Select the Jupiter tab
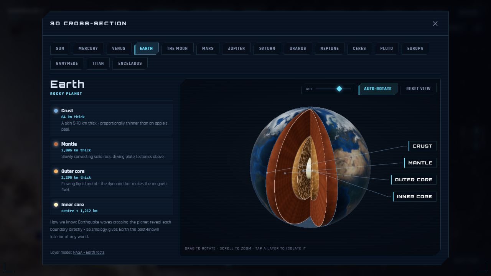 pyautogui.click(x=236, y=48)
